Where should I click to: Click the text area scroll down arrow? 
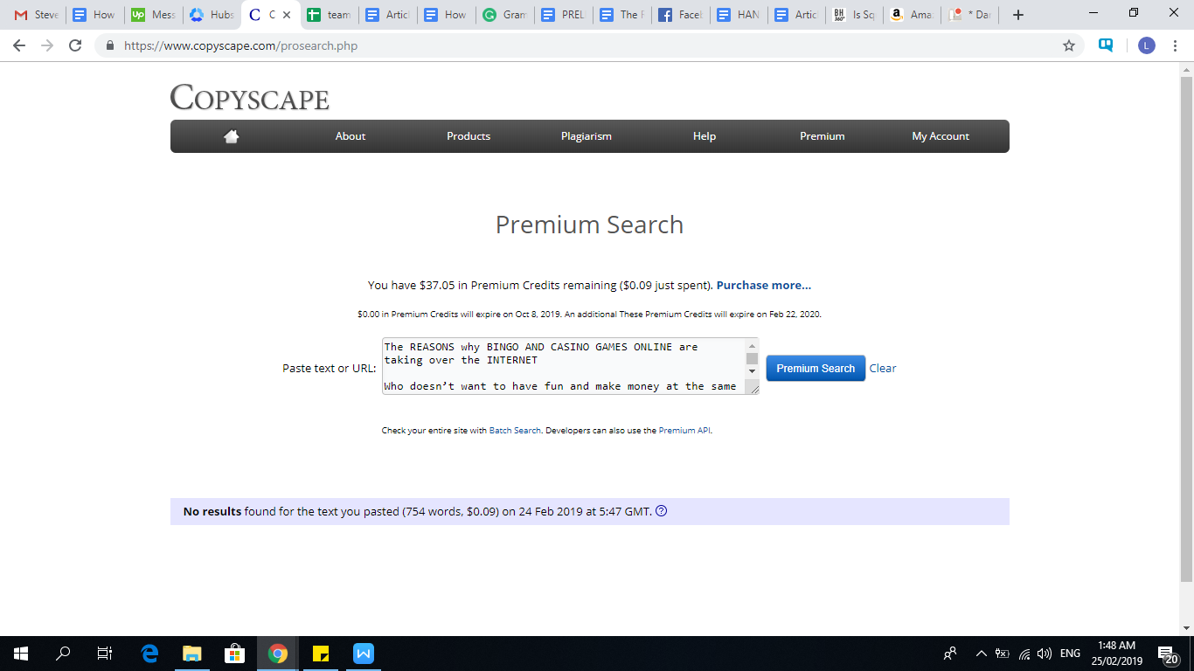pos(752,372)
